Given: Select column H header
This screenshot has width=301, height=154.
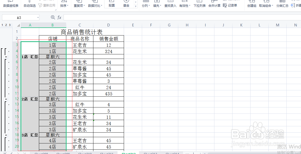Looking at the screenshot, I should tap(187, 25).
